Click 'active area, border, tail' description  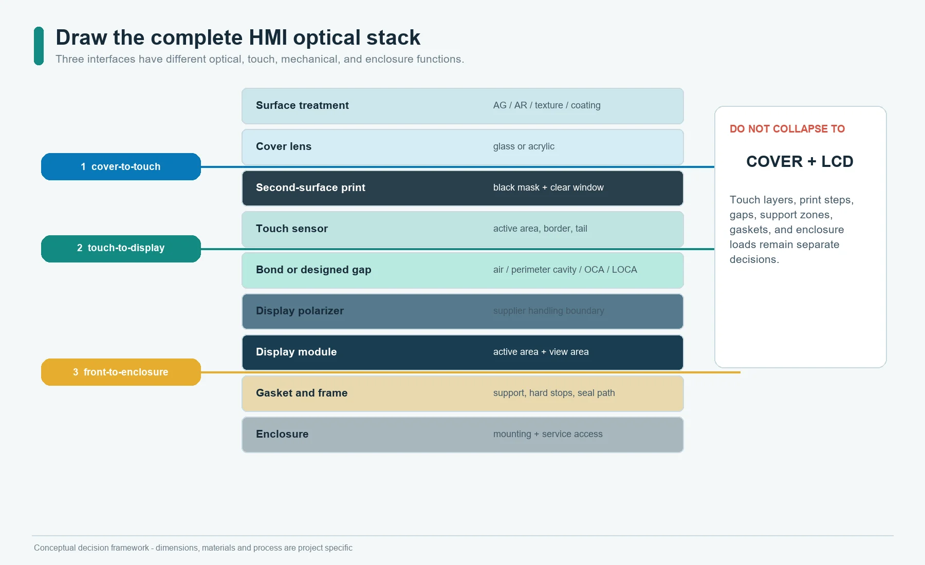point(540,229)
